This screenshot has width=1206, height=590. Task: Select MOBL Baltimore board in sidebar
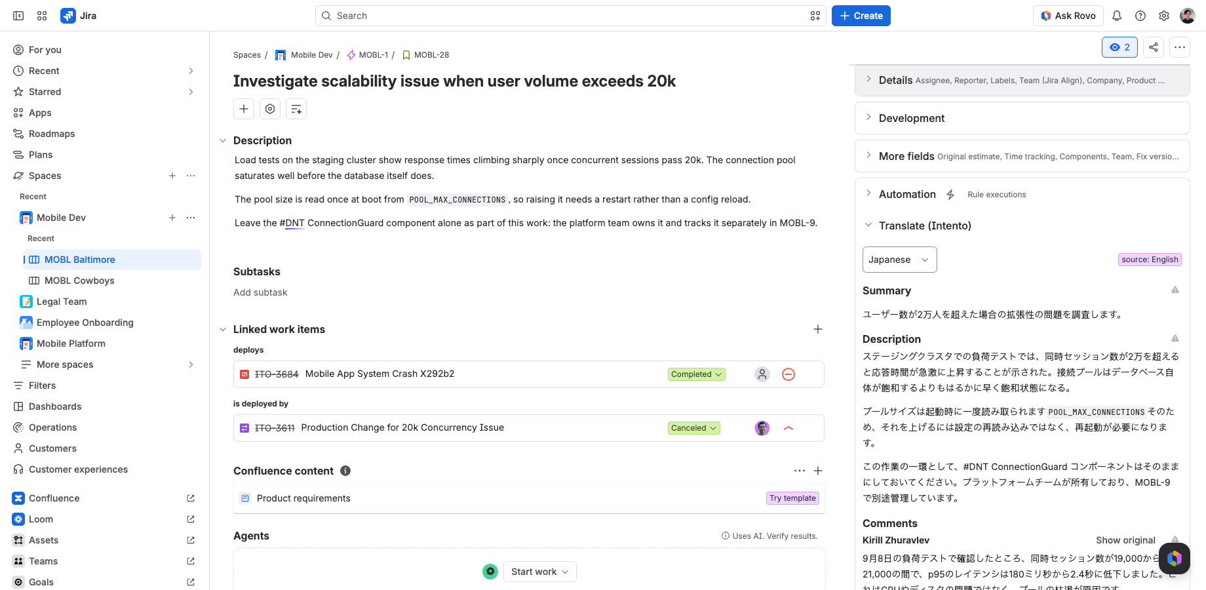click(x=112, y=260)
